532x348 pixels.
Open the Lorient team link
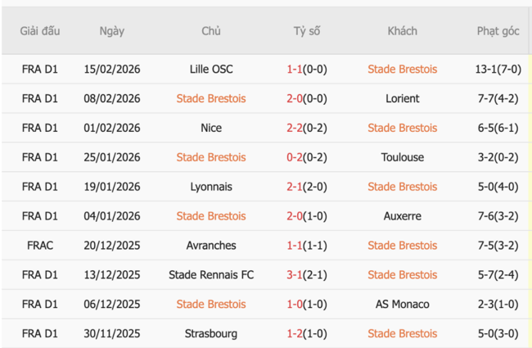pyautogui.click(x=402, y=99)
